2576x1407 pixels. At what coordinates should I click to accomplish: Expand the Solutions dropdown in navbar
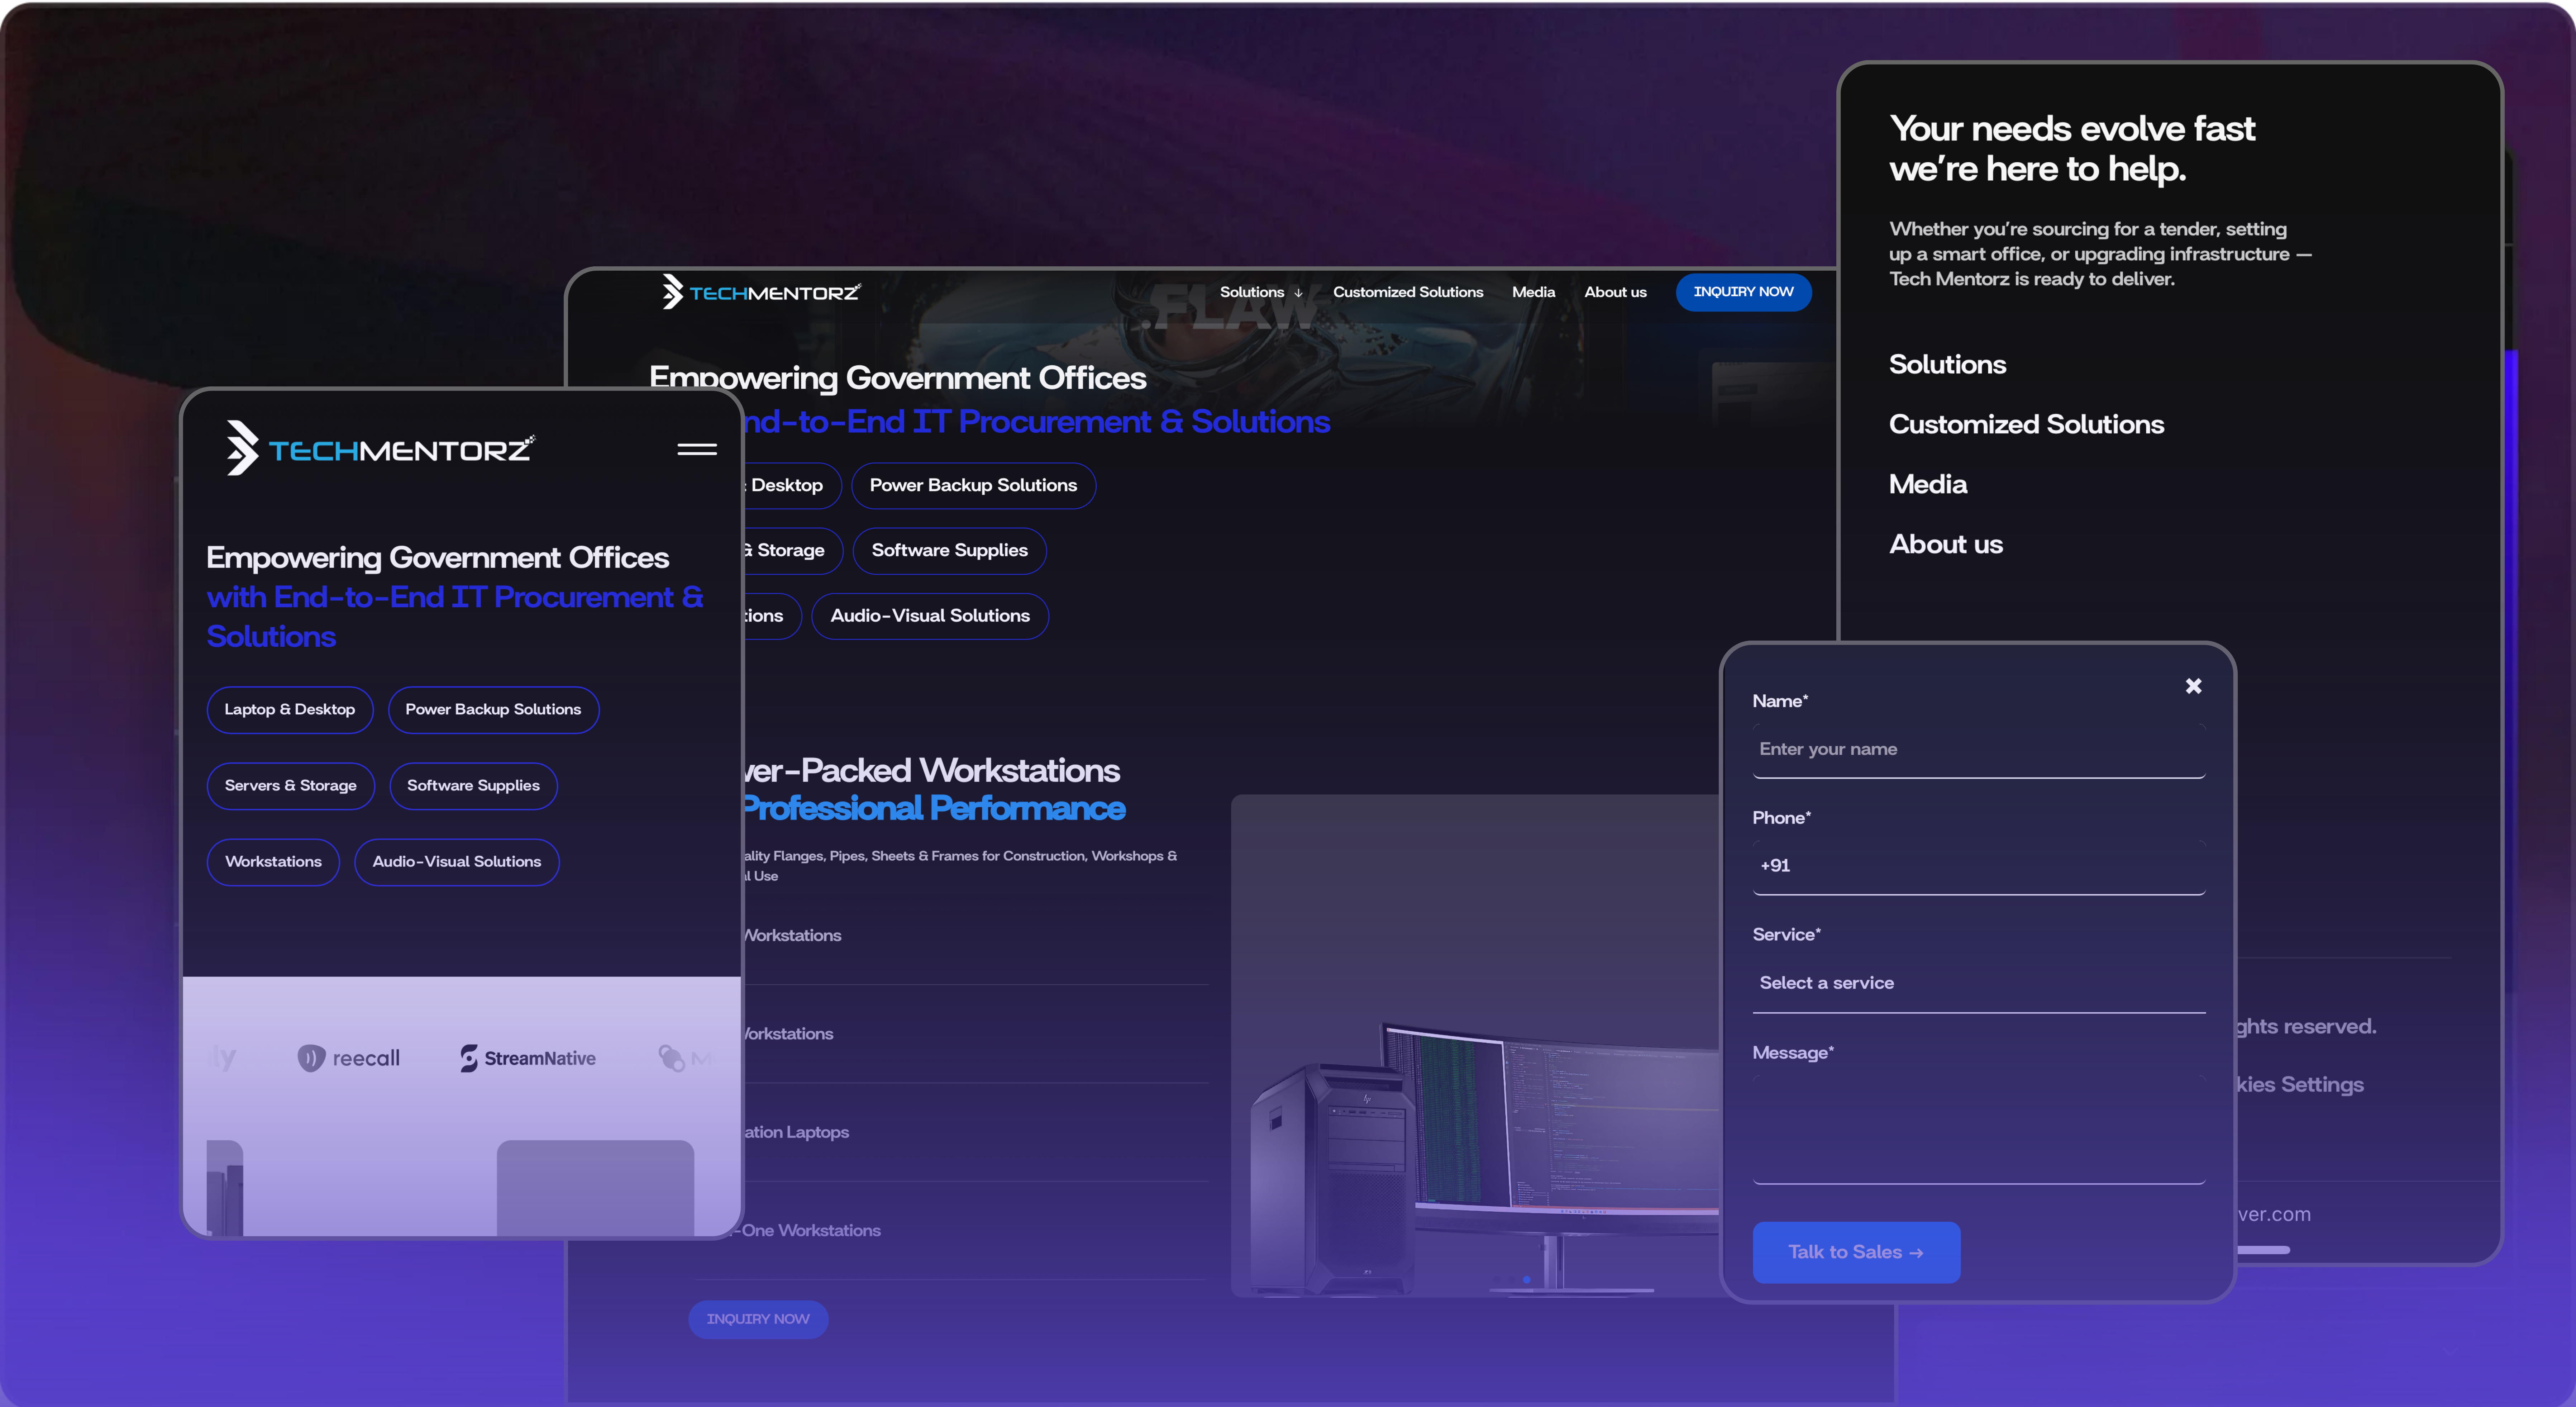[1260, 292]
